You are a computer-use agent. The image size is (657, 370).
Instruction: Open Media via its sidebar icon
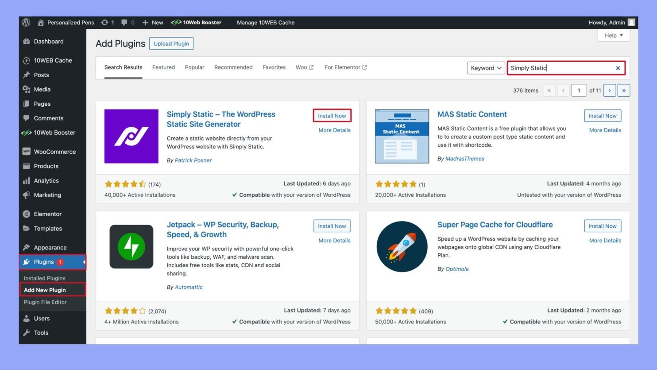(27, 89)
